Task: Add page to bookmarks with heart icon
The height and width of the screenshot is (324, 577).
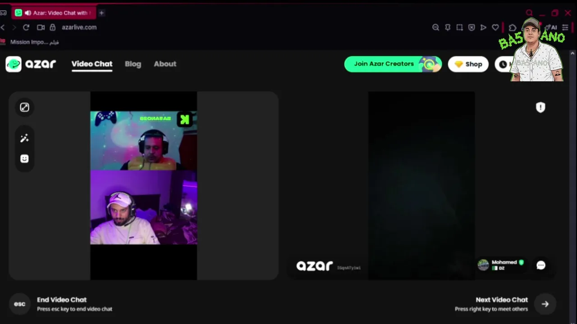Action: click(x=495, y=27)
